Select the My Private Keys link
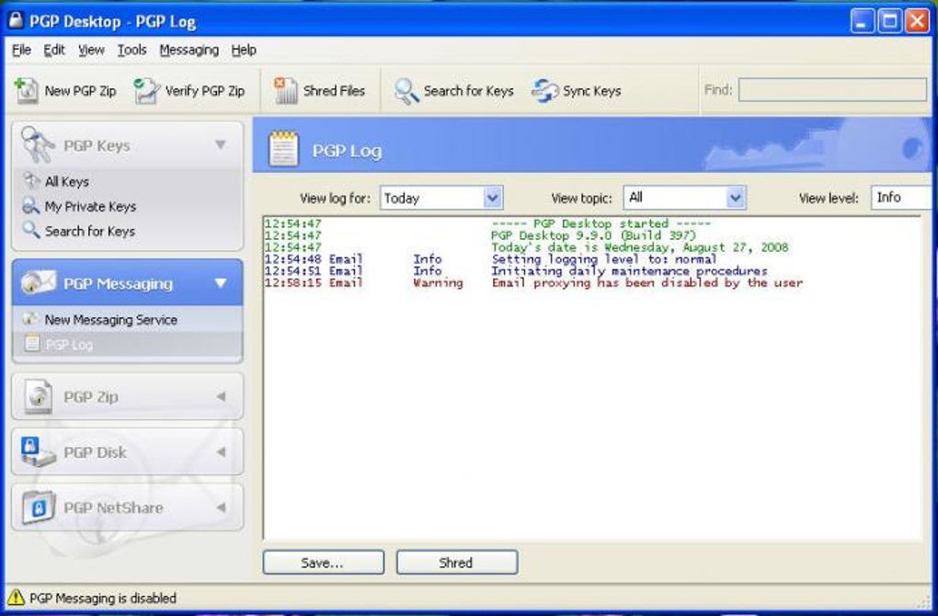The height and width of the screenshot is (616, 938). [x=90, y=206]
